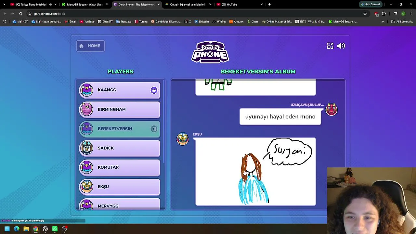Screen dimensions: 416x234
Task: Open ChatGPT app from taskbar
Action: click(45, 229)
